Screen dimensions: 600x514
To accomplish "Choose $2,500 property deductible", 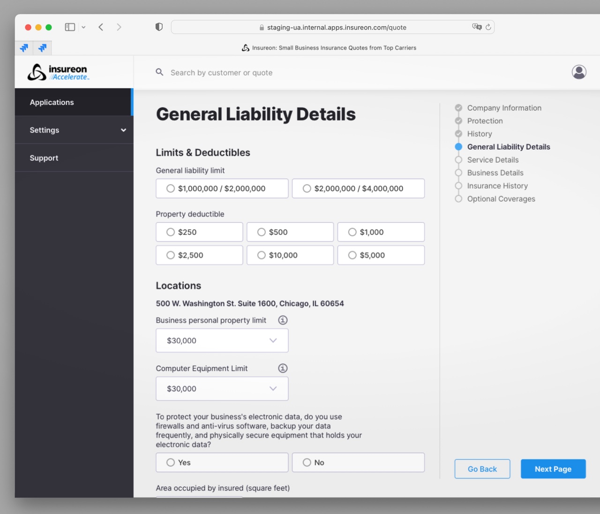I will pyautogui.click(x=199, y=255).
